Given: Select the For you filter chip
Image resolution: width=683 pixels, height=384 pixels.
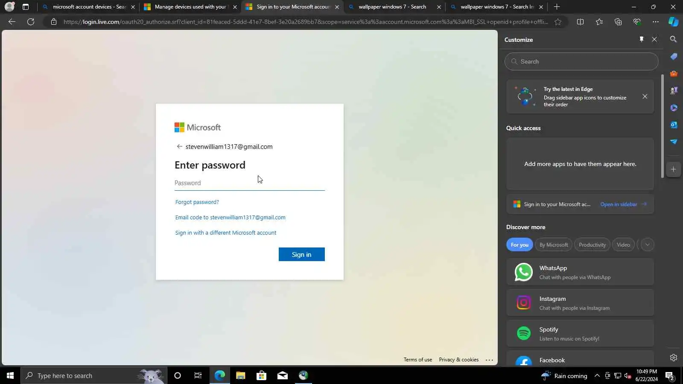Looking at the screenshot, I should click(x=520, y=244).
